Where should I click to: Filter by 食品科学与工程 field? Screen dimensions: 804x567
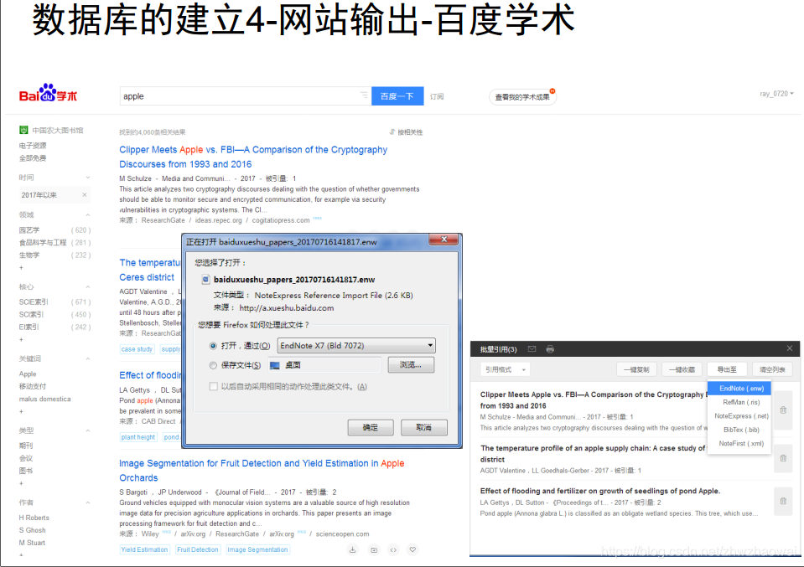click(x=43, y=242)
